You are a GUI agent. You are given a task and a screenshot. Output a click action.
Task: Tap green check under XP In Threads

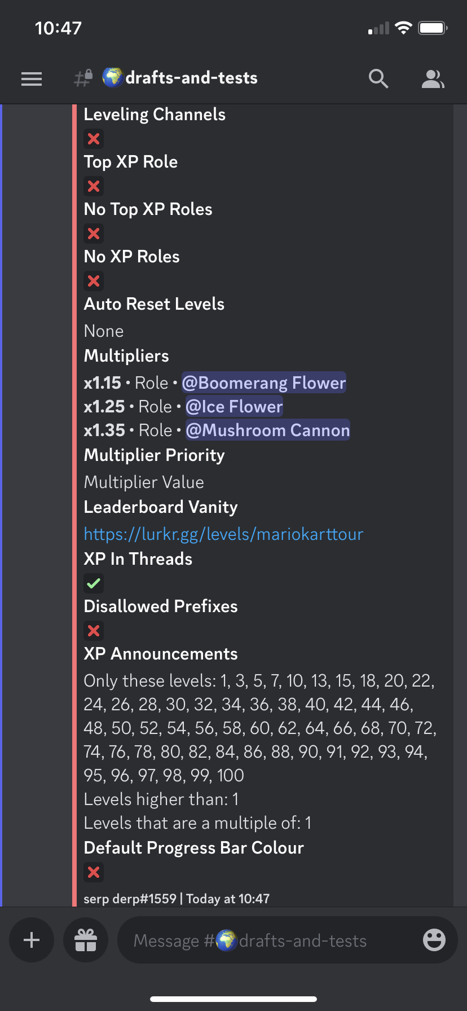pos(94,583)
